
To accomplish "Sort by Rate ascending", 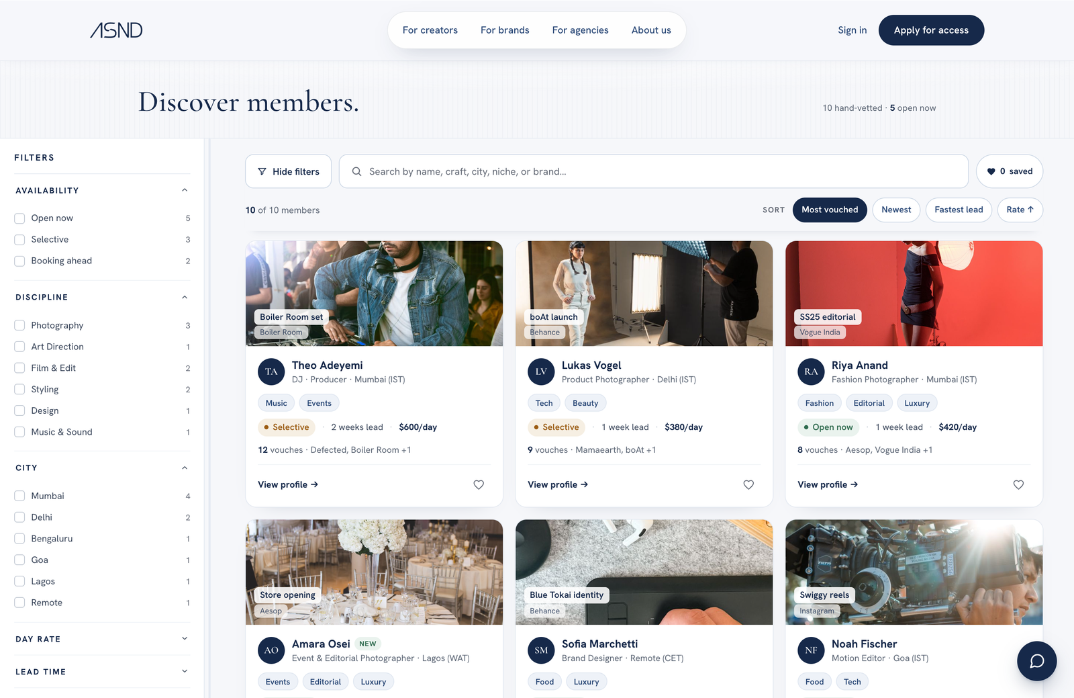I will coord(1020,210).
